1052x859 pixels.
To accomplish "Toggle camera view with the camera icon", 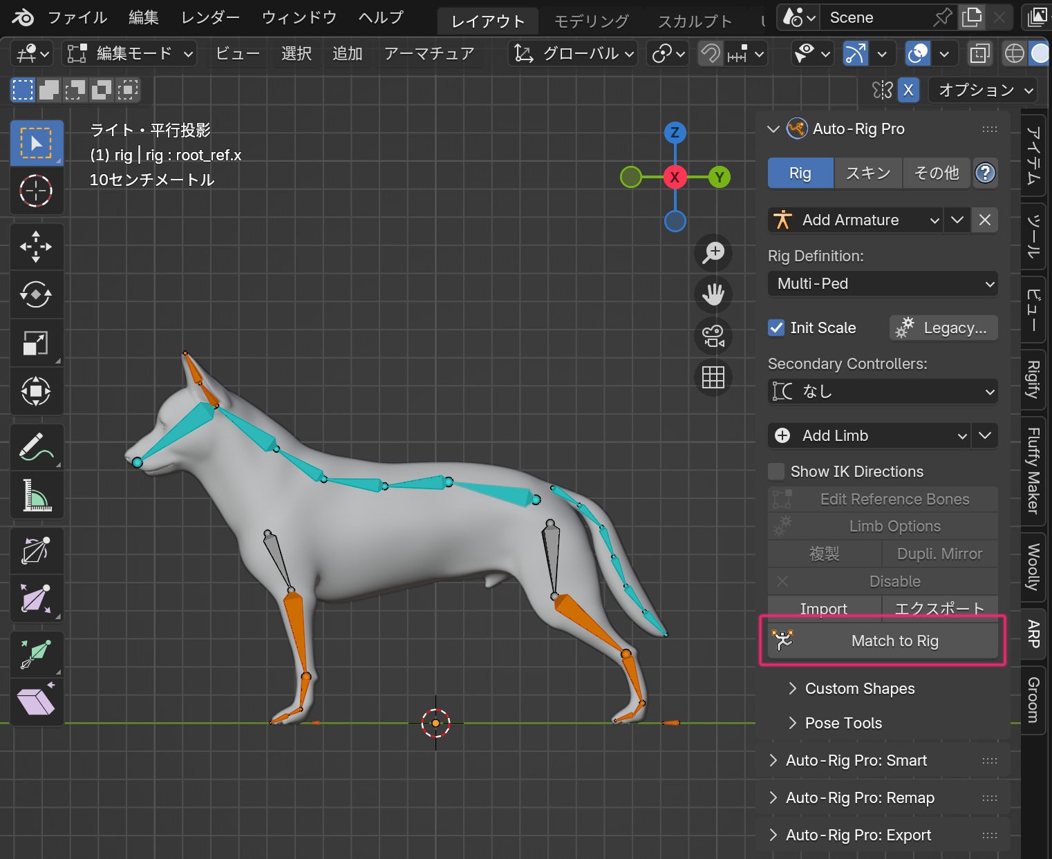I will pos(713,337).
